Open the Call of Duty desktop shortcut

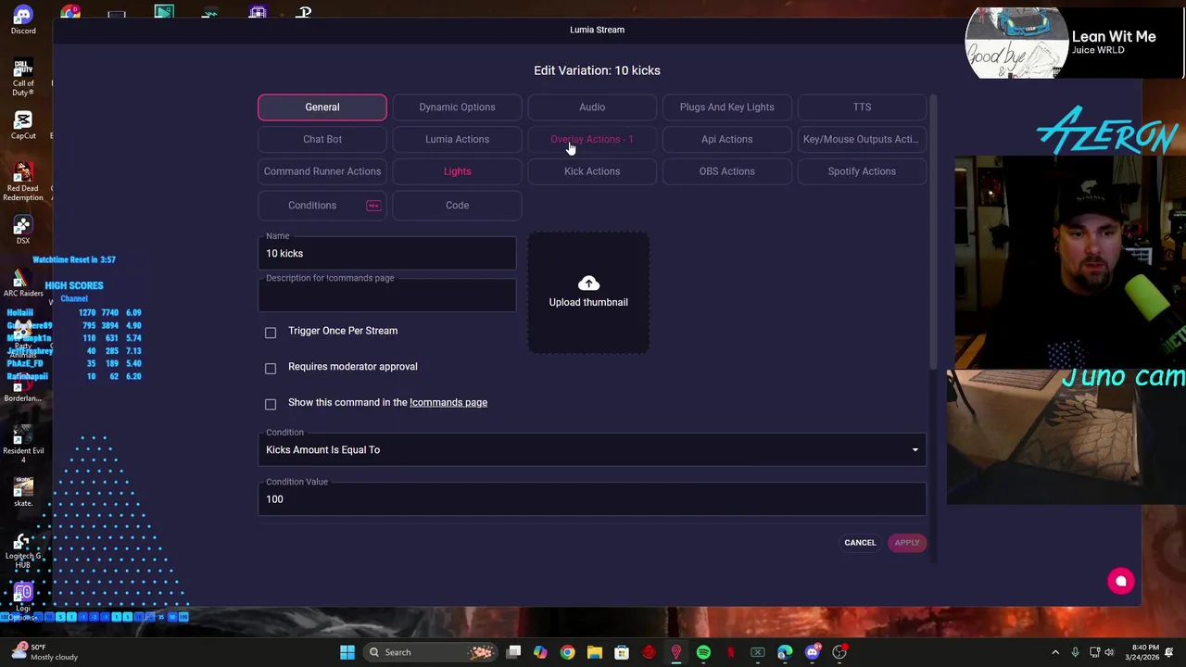pos(23,77)
